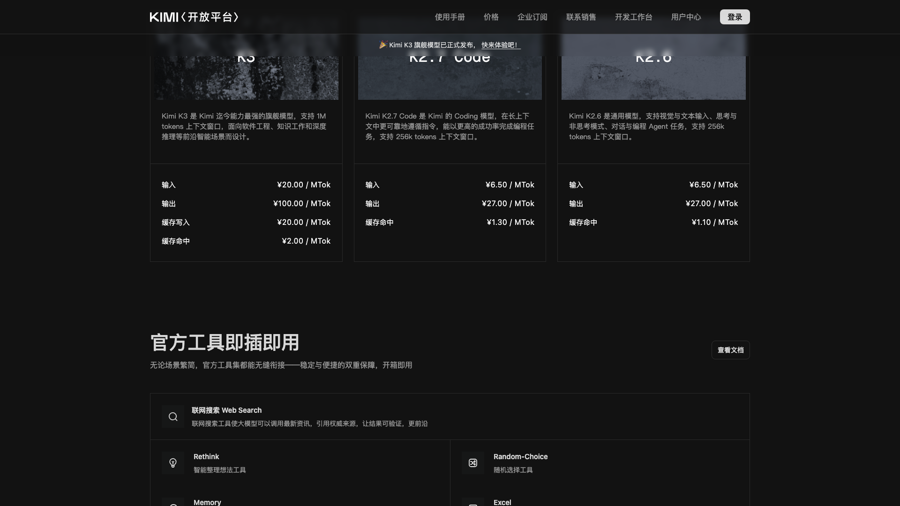The width and height of the screenshot is (900, 506).
Task: Open the 使用手册 menu item
Action: [x=450, y=17]
